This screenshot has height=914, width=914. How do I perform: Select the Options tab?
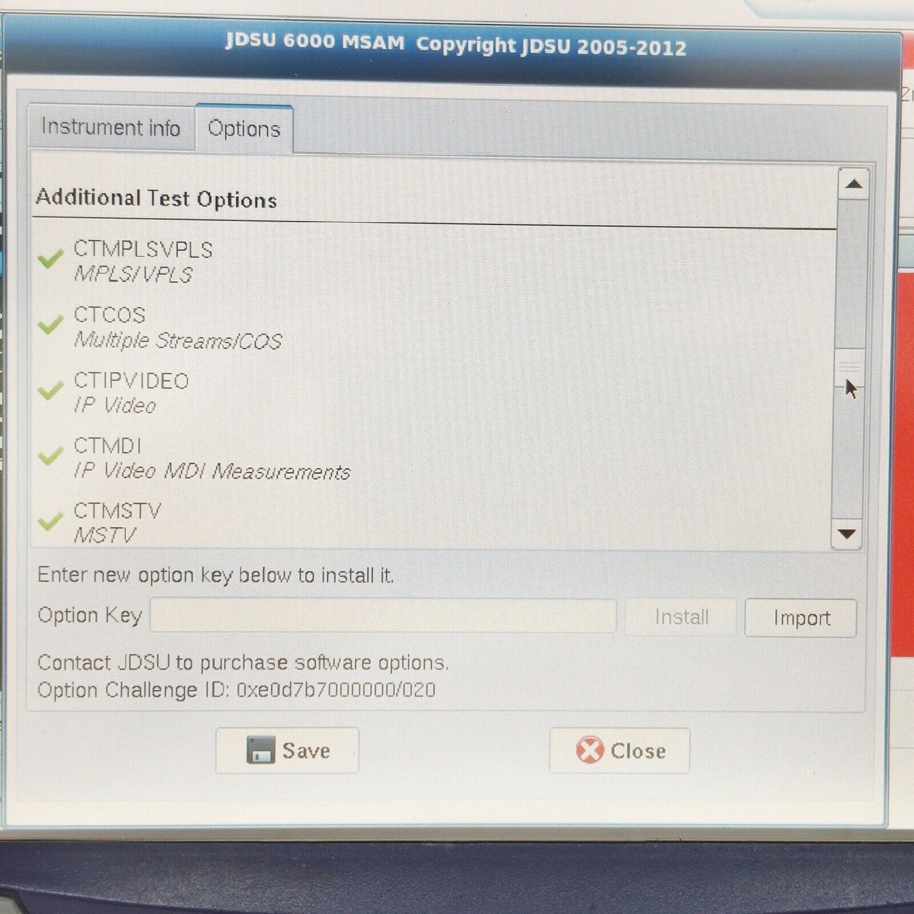point(244,128)
